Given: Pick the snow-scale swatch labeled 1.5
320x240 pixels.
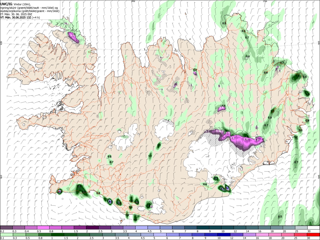Looking at the screenshot, I should pyautogui.click(x=80, y=227).
